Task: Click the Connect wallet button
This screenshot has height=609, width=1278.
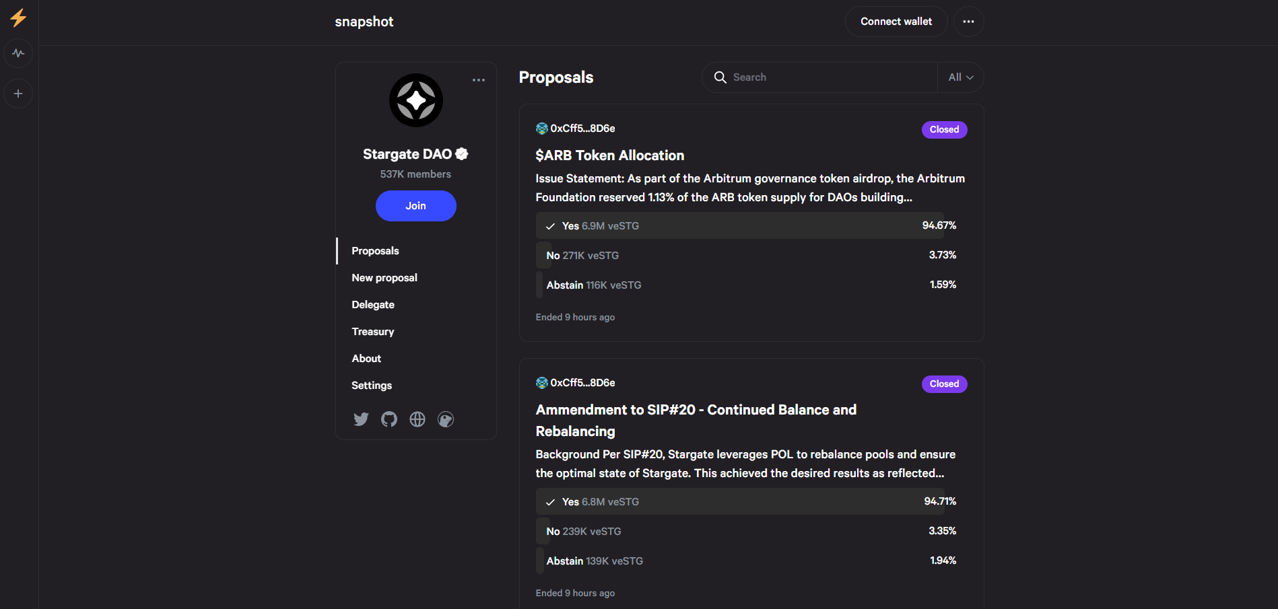Action: [896, 21]
